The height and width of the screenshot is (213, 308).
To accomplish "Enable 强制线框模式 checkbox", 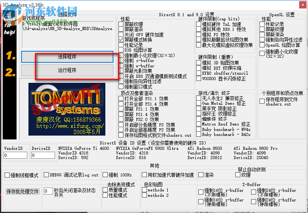I will coord(7,175).
